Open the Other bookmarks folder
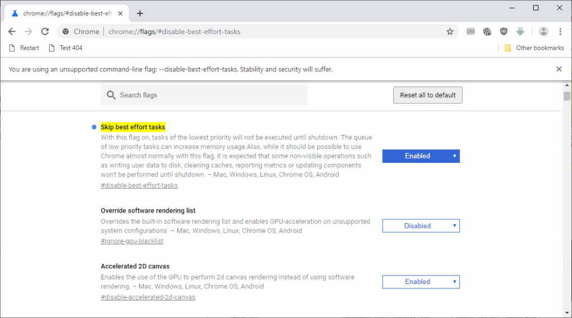The width and height of the screenshot is (572, 318). point(534,48)
